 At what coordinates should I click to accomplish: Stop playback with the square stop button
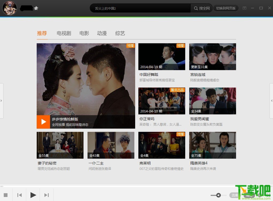click(x=6, y=195)
